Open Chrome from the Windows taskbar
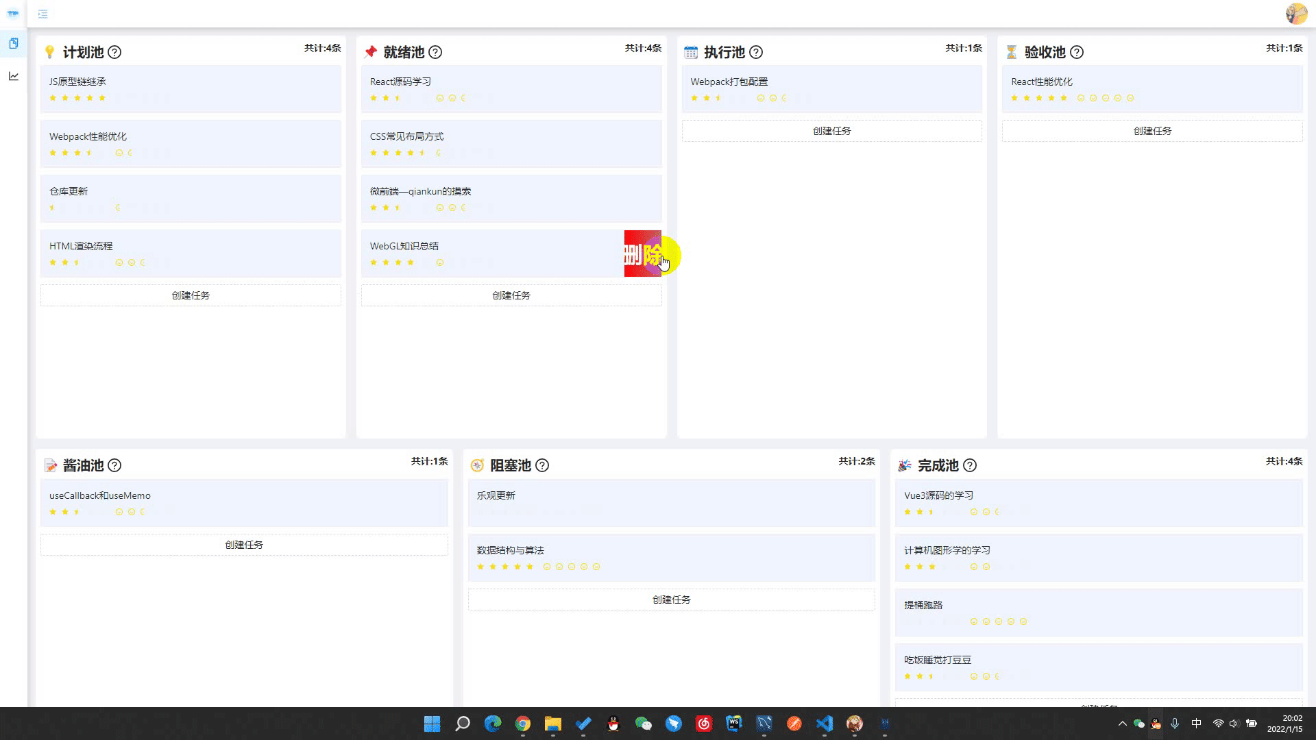This screenshot has width=1316, height=740. tap(523, 724)
